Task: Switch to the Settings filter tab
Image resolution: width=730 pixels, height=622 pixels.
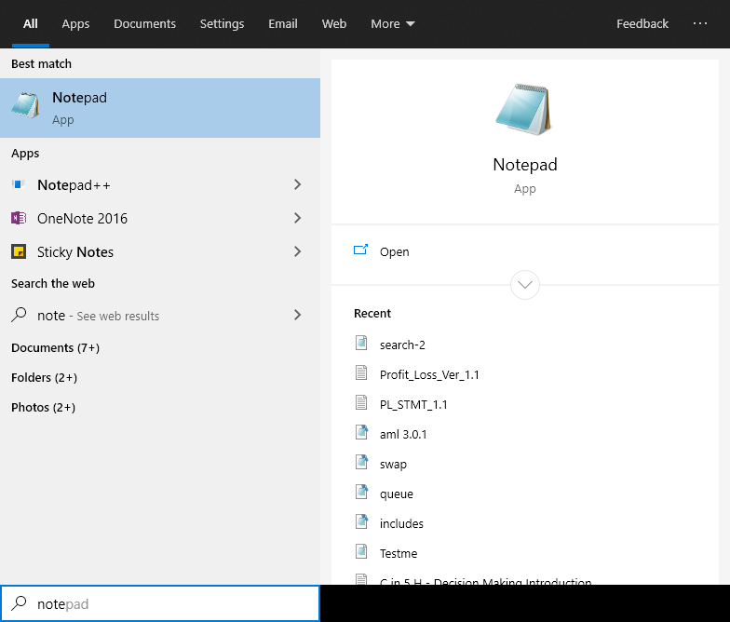Action: [222, 24]
